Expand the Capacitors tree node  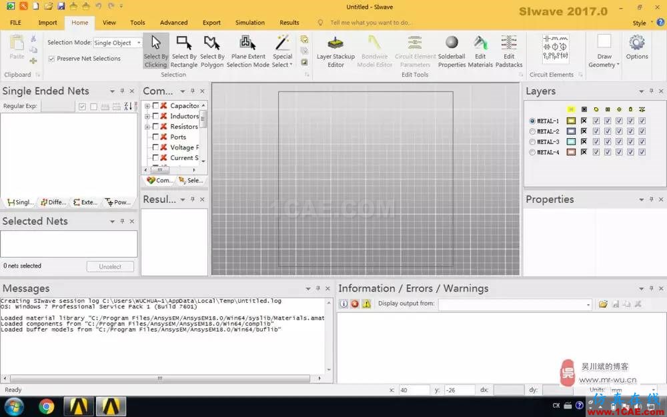point(147,106)
